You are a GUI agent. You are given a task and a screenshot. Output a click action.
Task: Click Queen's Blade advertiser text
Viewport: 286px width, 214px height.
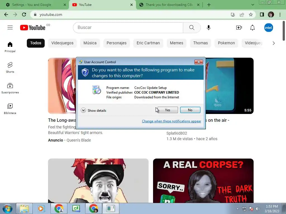point(78,140)
